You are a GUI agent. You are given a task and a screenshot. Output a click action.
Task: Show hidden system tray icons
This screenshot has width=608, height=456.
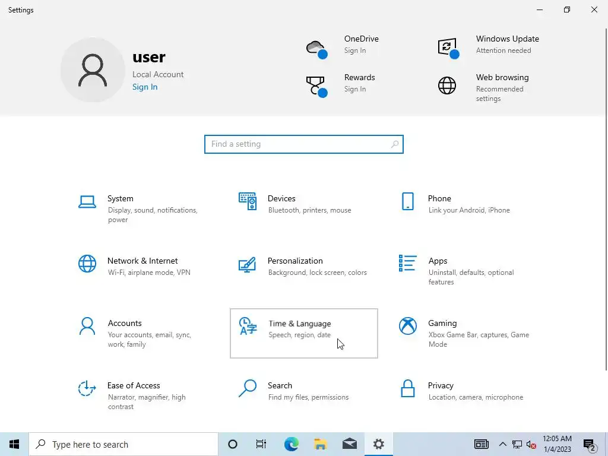502,444
